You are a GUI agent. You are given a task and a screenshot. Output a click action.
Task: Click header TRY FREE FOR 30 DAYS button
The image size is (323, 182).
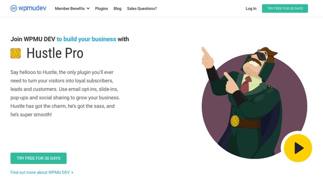click(x=285, y=8)
